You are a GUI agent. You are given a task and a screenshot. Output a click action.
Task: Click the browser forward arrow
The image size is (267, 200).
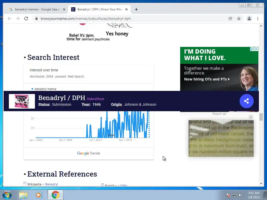click(x=18, y=18)
